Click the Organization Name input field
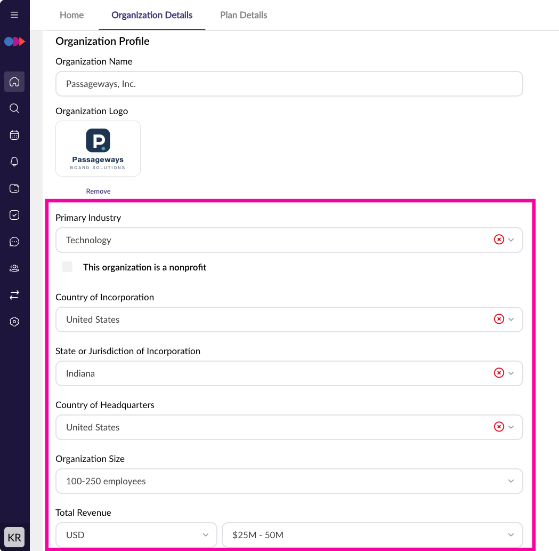559x551 pixels. coord(289,84)
